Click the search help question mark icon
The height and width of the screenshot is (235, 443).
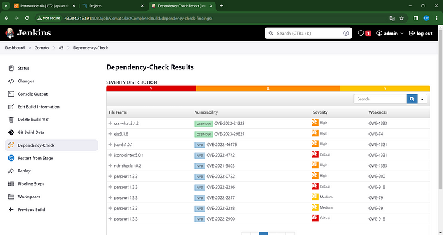point(345,33)
